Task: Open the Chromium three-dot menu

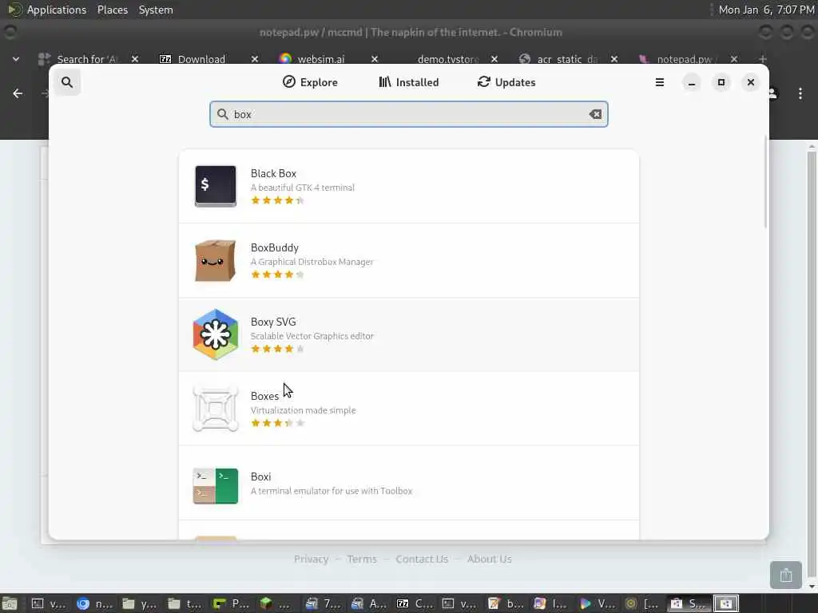Action: [800, 93]
